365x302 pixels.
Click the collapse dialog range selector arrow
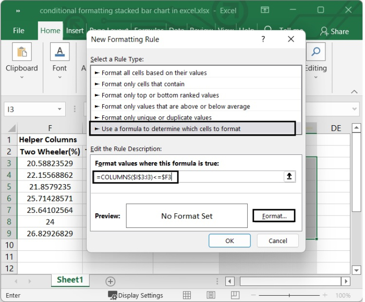[289, 176]
